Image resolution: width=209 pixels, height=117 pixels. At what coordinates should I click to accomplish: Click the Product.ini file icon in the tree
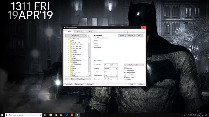tap(73, 64)
